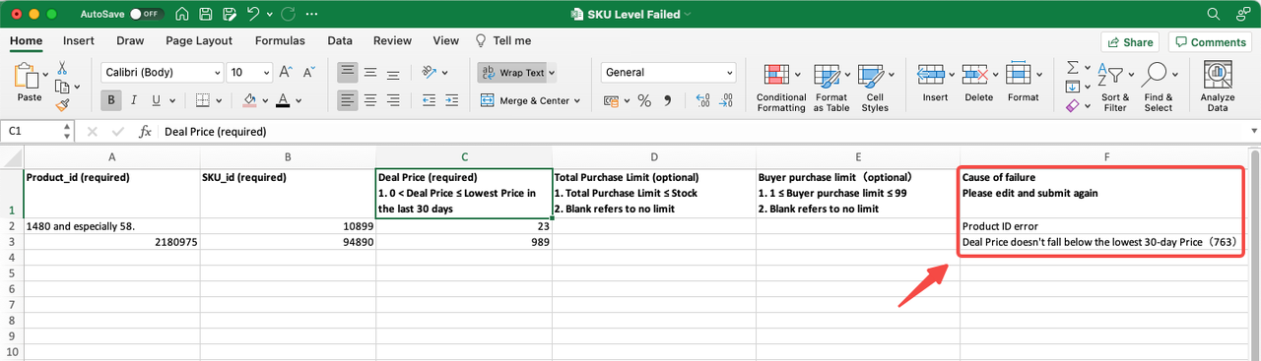Viewport: 1261px width, 361px height.
Task: Open the Calibri (Body) font dropdown
Action: [x=162, y=73]
